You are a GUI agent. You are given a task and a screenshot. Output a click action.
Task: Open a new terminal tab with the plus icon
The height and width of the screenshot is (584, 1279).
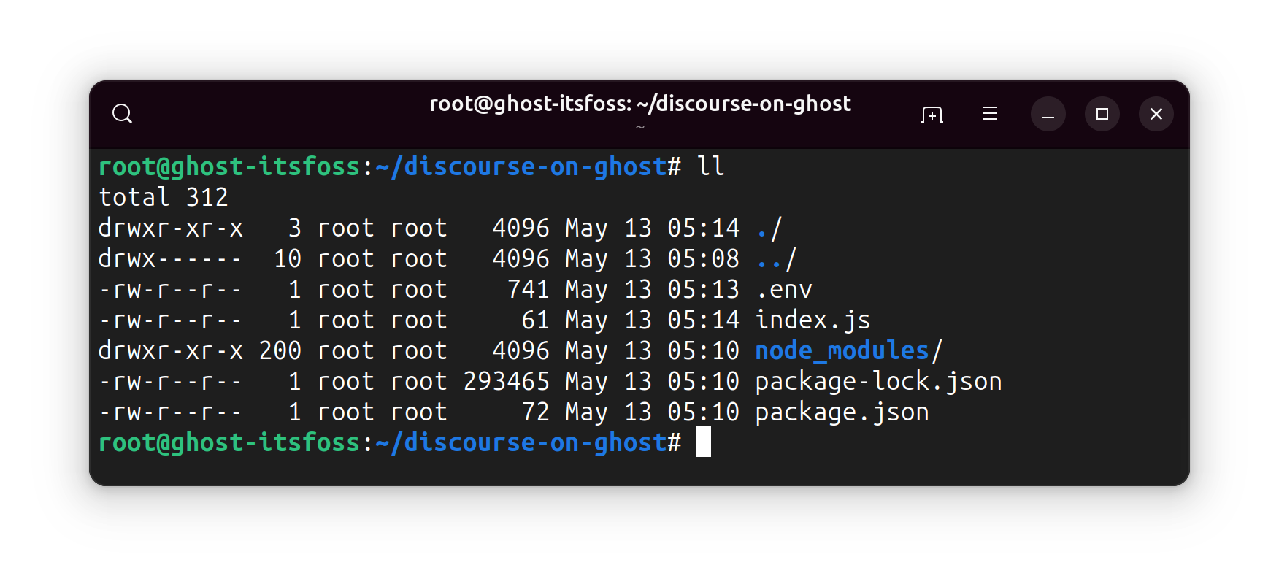pyautogui.click(x=932, y=114)
